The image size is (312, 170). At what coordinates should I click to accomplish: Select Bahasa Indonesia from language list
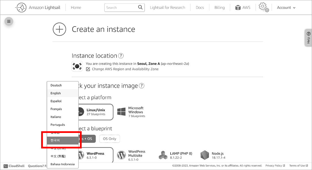click(x=63, y=164)
